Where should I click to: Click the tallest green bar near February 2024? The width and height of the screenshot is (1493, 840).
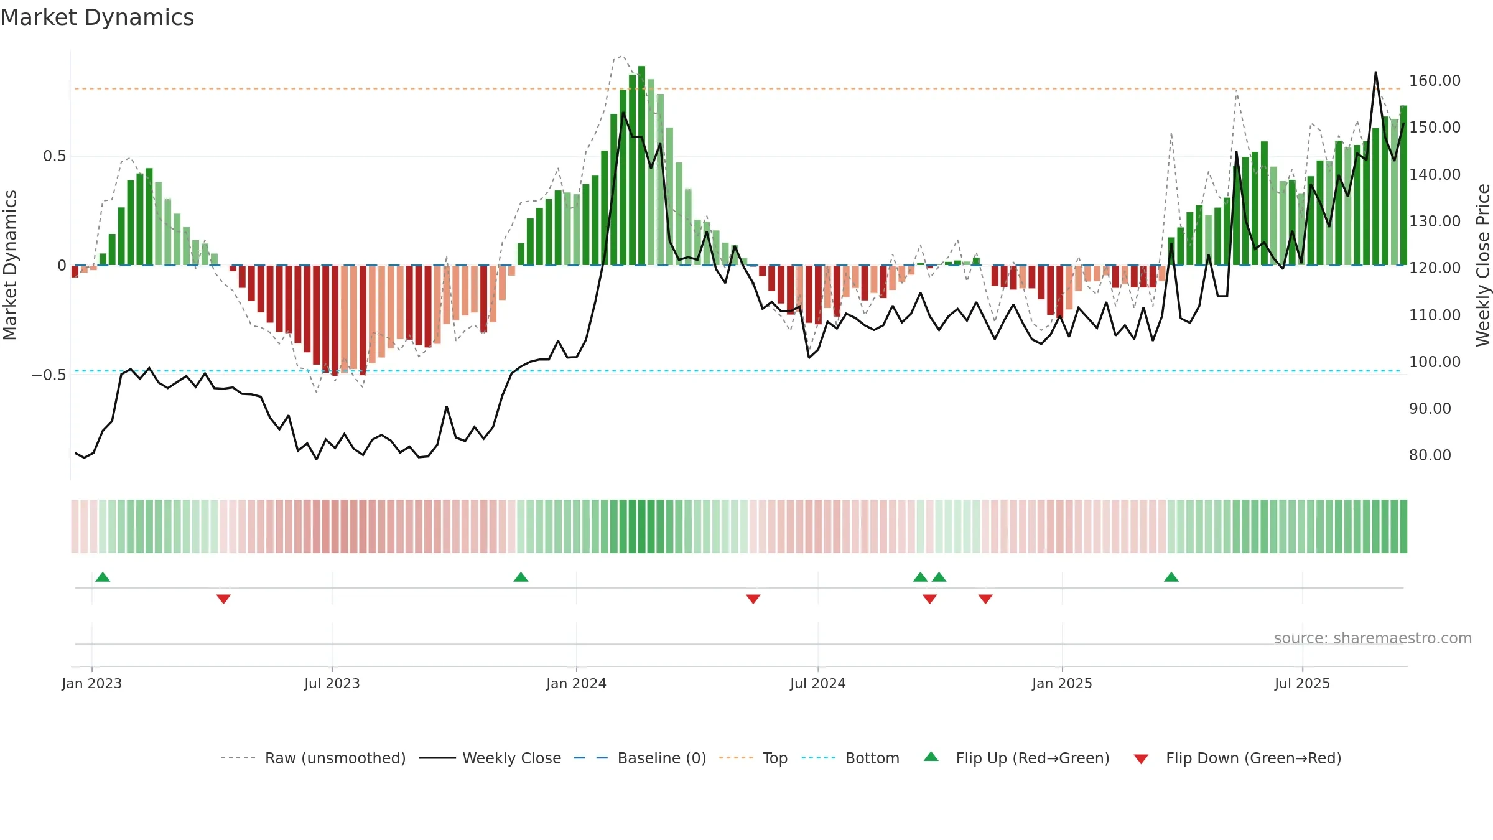tap(641, 166)
